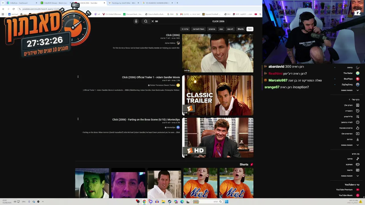Switch to the YO ASAKURA SHAMAN KING tab
Image resolution: width=365 pixels, height=205 pixels.
[x=157, y=3]
